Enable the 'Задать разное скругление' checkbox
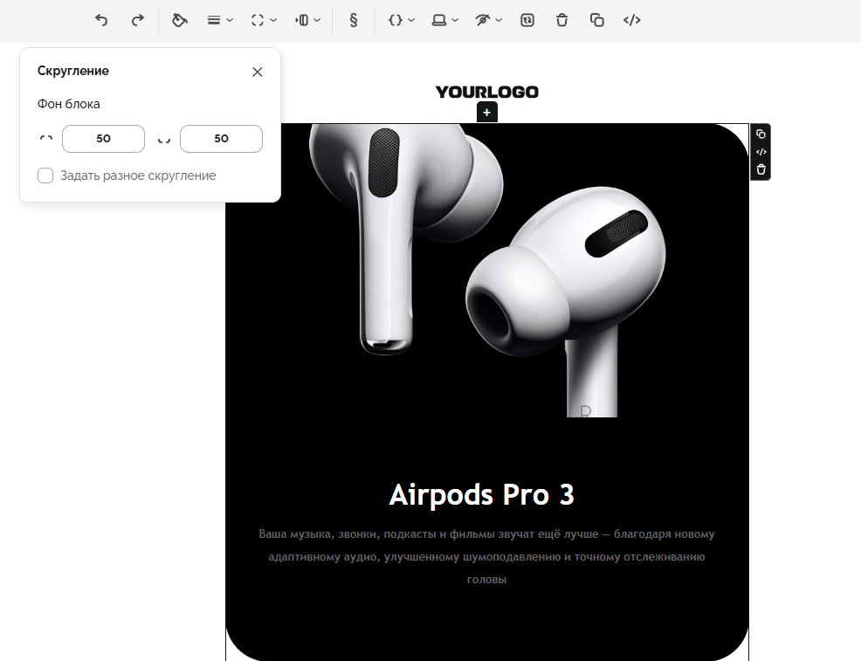Viewport: 861px width, 661px height. point(45,176)
